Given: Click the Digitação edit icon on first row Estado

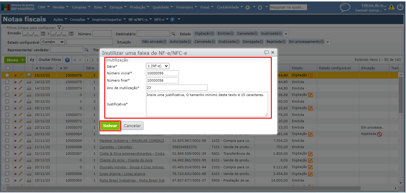Looking at the screenshot, I should 310,75.
